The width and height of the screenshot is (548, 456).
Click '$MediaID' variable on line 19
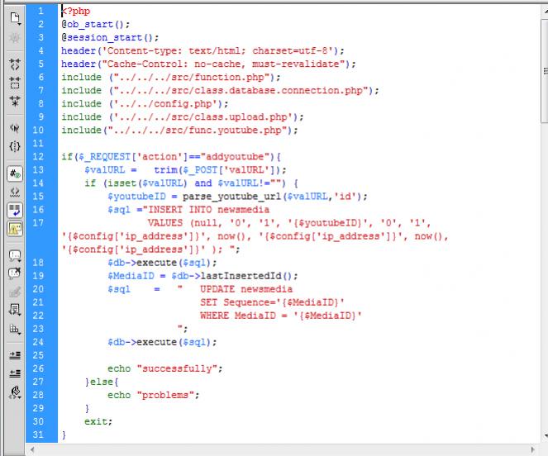[131, 276]
